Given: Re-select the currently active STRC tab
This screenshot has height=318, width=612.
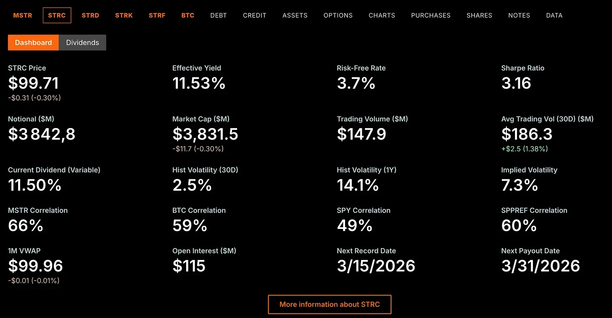Looking at the screenshot, I should [57, 15].
